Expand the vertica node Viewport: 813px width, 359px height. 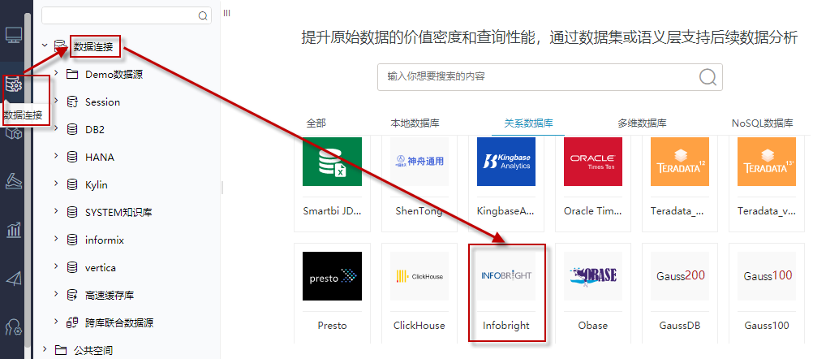[x=57, y=268]
